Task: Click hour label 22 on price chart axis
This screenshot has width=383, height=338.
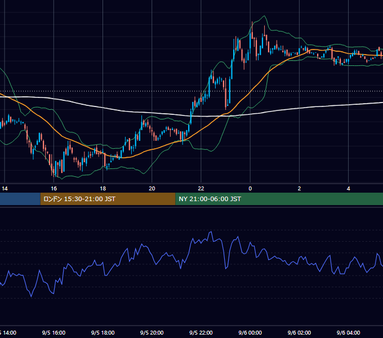Action: [201, 188]
